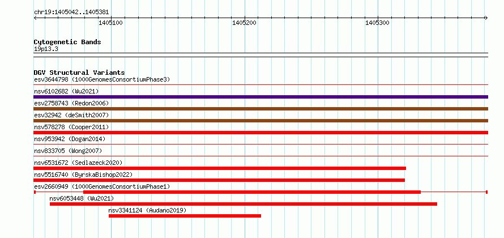Open the esv2660949 (1000GenomesConsortiumPhase1) label
504x238 pixels.
pos(102,186)
